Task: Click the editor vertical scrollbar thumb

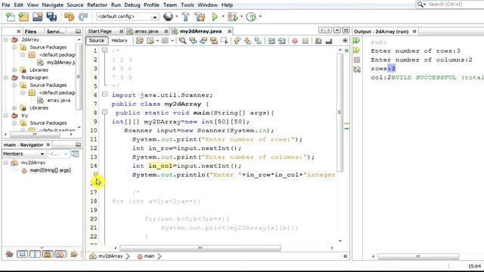Action: [x=340, y=113]
